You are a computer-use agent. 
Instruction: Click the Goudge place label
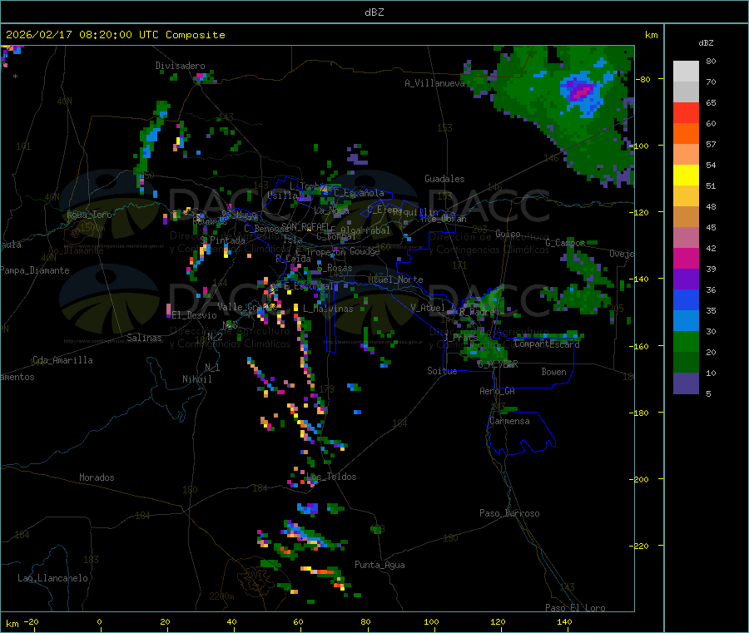pyautogui.click(x=365, y=251)
